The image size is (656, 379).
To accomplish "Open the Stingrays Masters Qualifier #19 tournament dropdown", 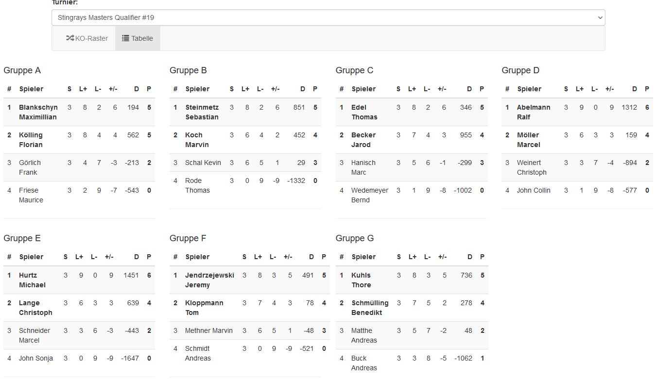I will click(328, 17).
